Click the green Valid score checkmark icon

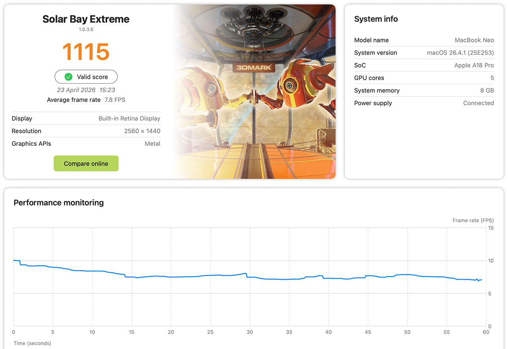pos(69,77)
